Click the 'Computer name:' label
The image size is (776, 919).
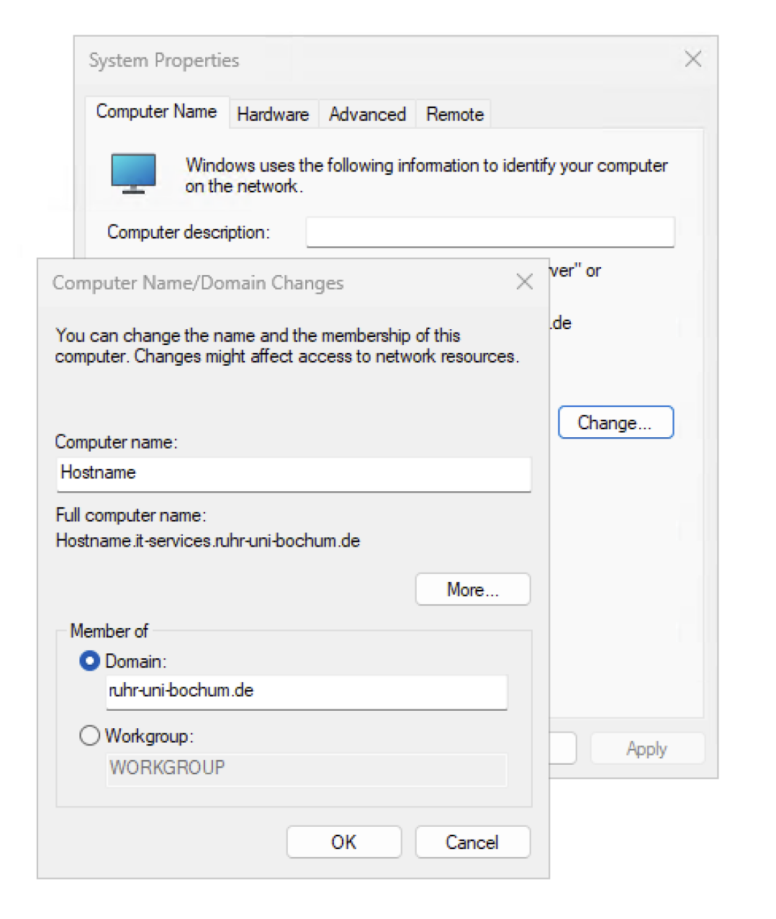coord(116,441)
